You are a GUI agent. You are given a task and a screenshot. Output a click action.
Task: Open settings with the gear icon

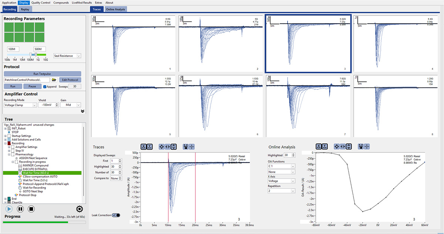[x=79, y=209]
